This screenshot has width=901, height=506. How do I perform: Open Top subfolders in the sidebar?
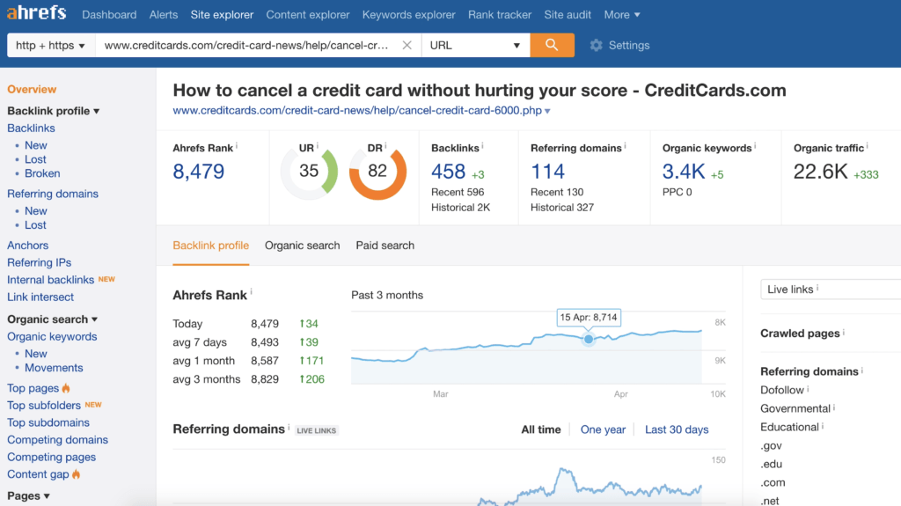click(x=44, y=406)
